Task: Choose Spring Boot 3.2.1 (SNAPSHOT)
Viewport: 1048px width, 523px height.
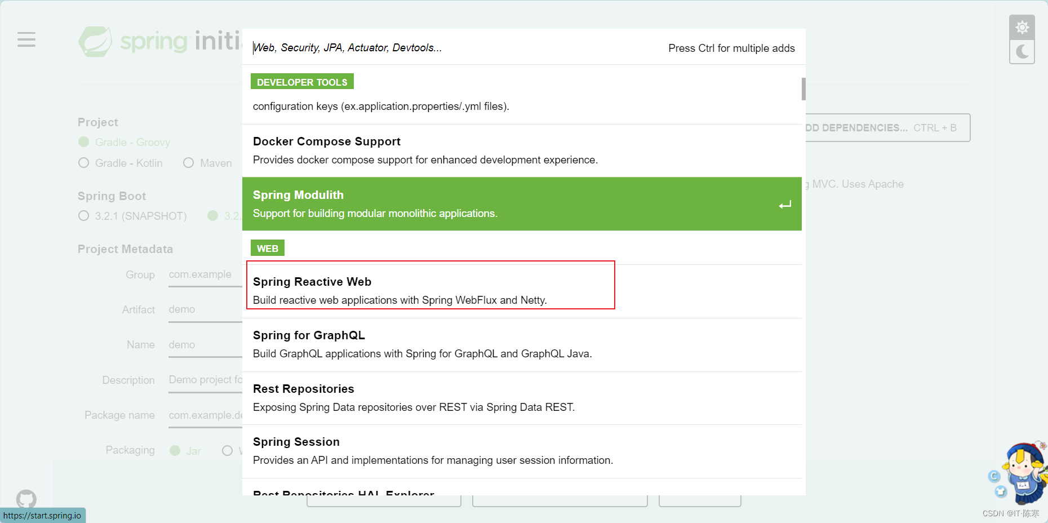Action: [x=132, y=216]
